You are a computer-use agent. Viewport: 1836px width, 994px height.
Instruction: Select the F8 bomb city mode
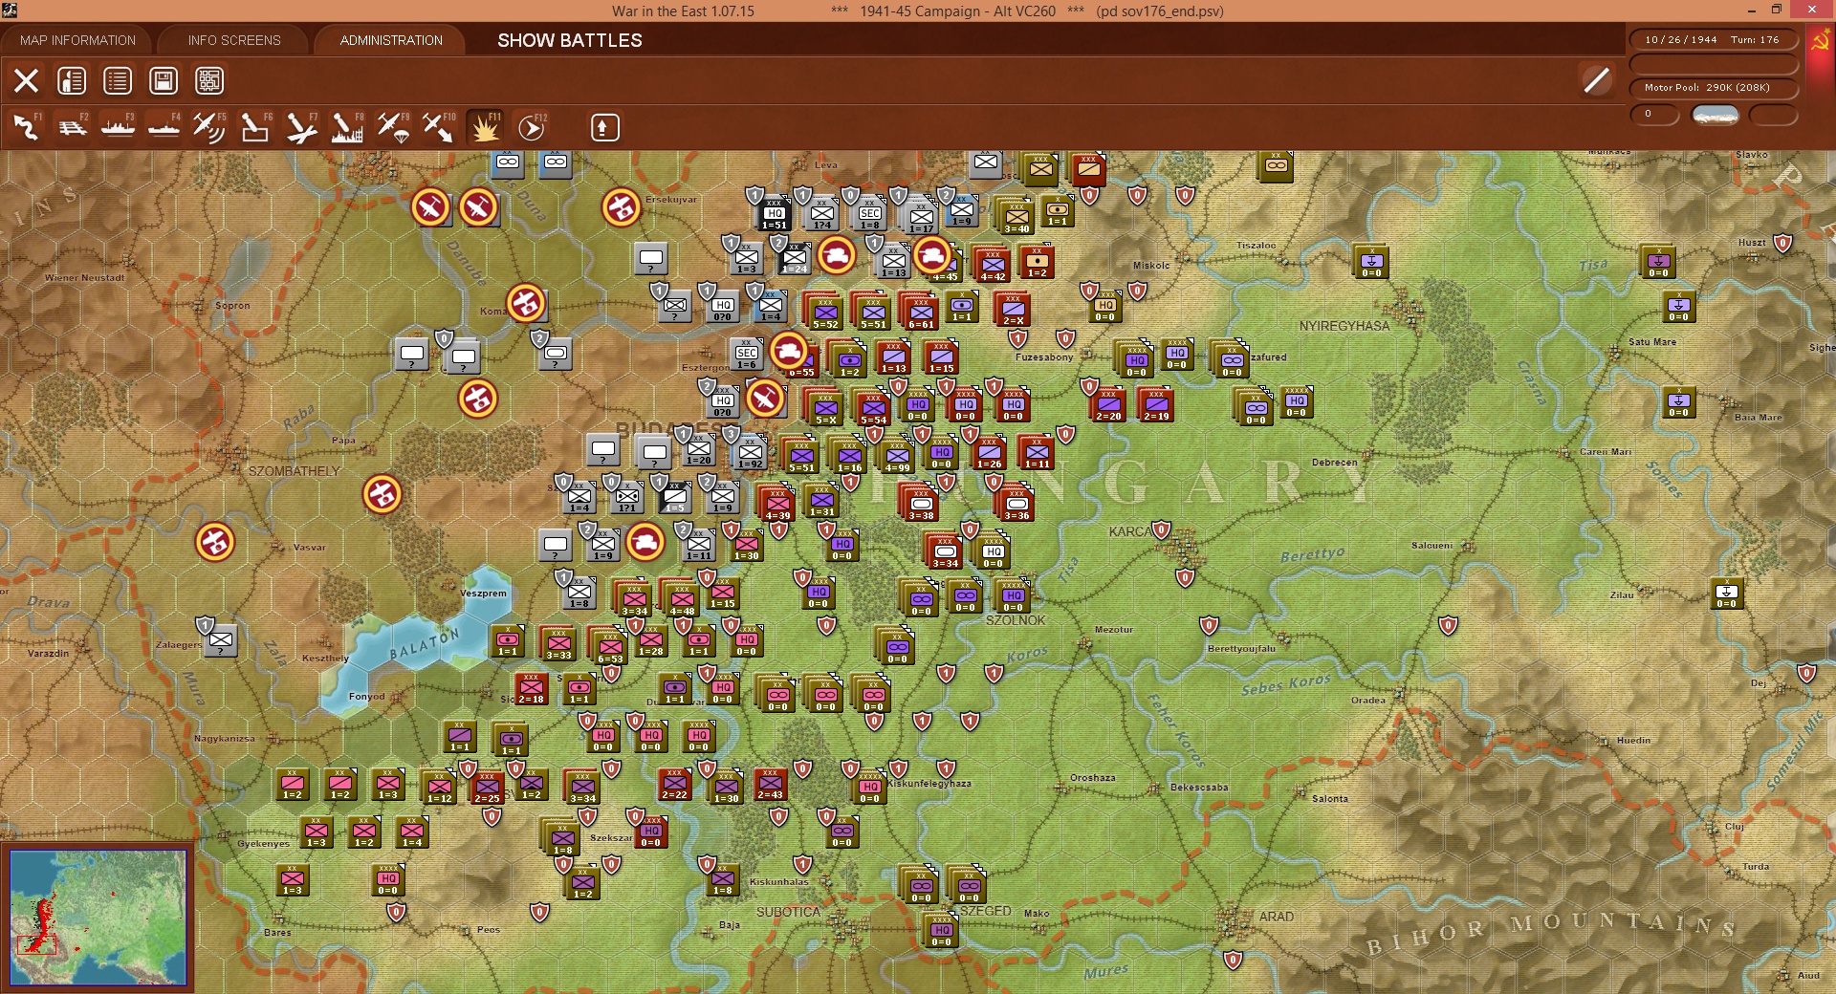click(x=347, y=127)
